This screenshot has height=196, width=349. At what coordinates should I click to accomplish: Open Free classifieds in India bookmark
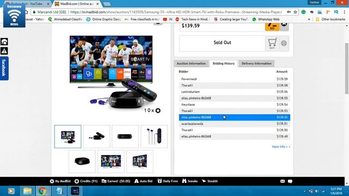pyautogui.click(x=142, y=20)
